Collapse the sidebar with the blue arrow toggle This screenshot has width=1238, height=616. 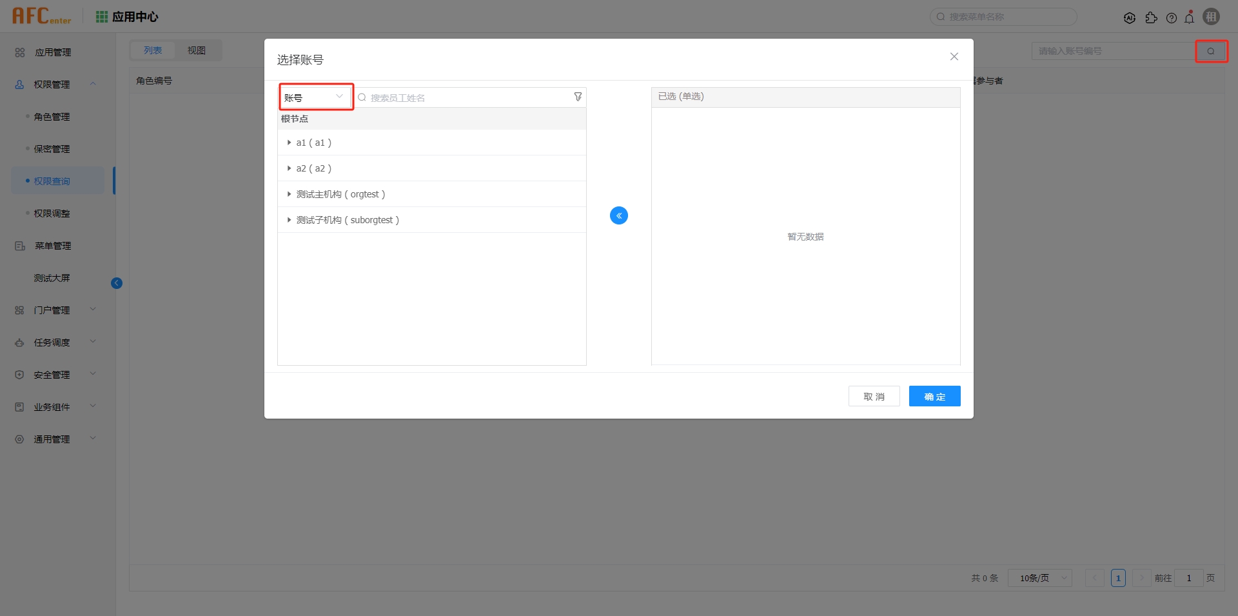[117, 283]
